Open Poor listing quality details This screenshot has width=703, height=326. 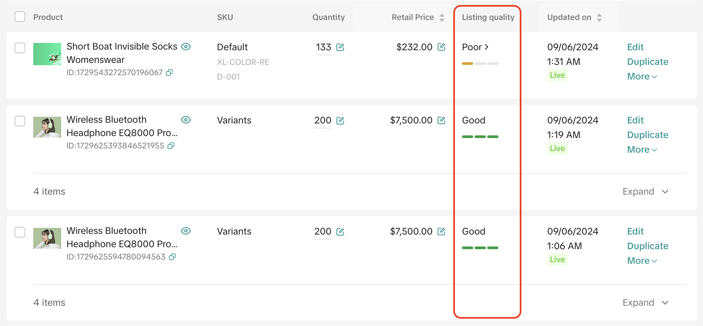(x=475, y=47)
